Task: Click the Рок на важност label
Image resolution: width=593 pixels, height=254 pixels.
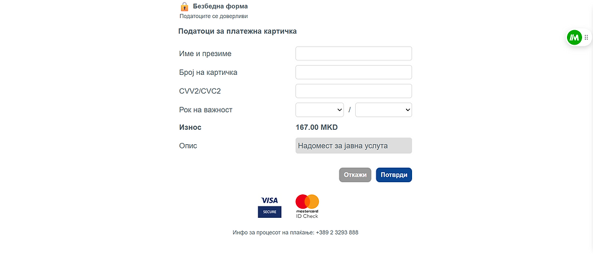Action: pyautogui.click(x=206, y=110)
